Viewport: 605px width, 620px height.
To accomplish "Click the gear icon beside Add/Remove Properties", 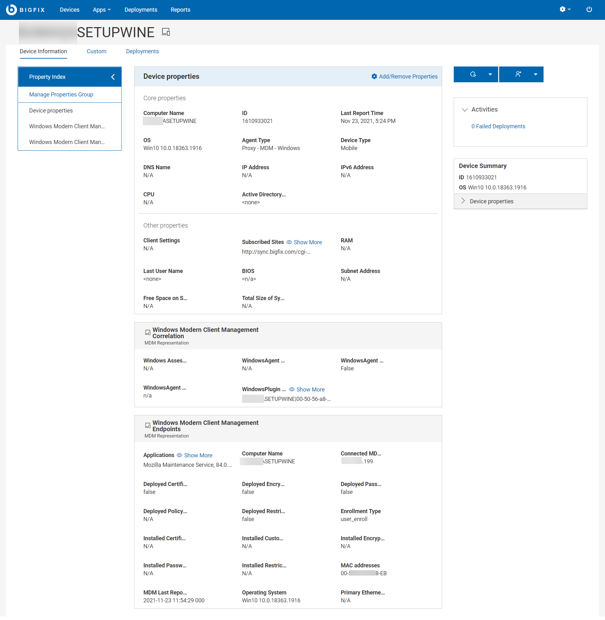I will point(374,77).
